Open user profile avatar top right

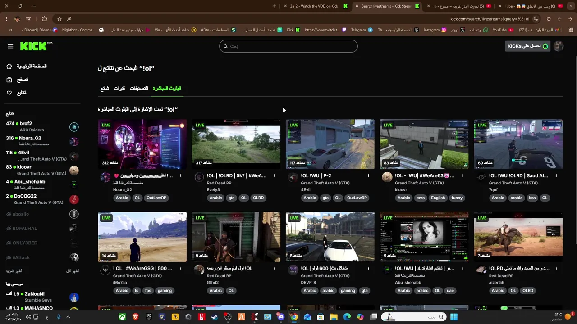click(559, 46)
